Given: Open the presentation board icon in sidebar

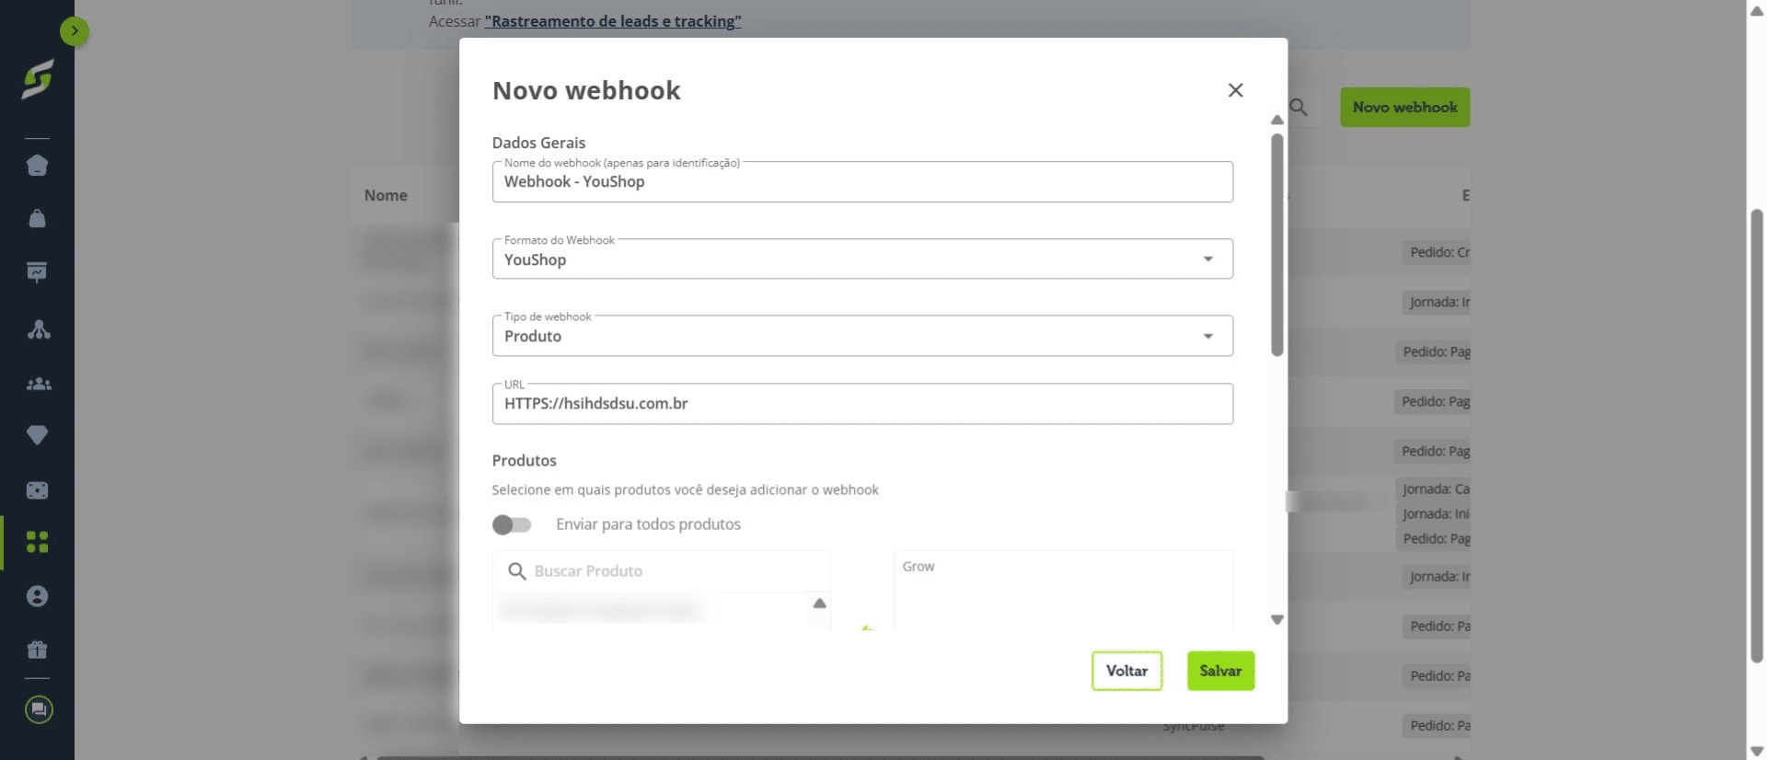Looking at the screenshot, I should pos(37,272).
